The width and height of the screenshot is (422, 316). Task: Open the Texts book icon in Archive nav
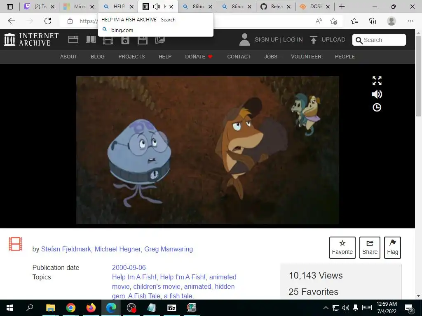pyautogui.click(x=90, y=40)
